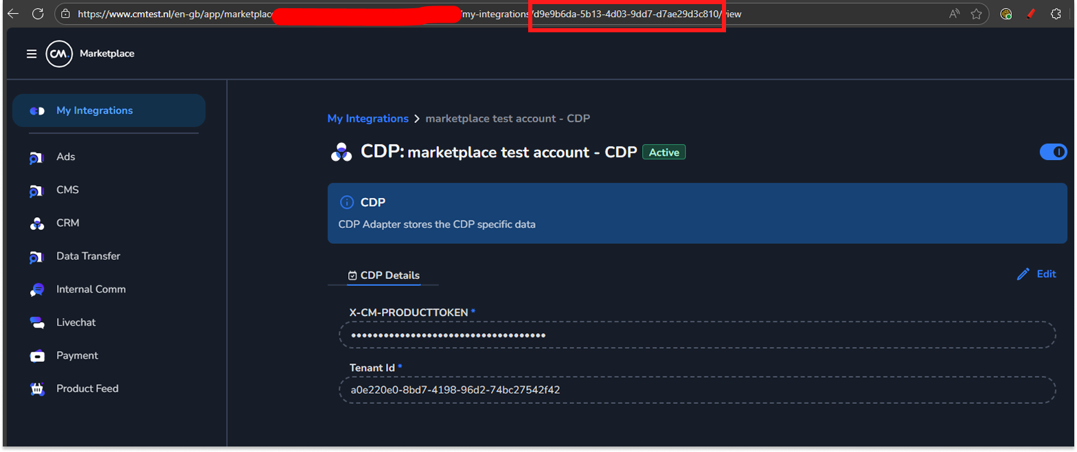
Task: Click the Product Feed basket icon
Action: 37,389
